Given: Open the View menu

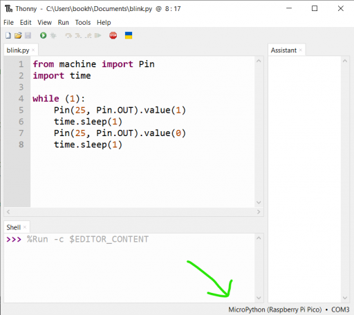Looking at the screenshot, I should [44, 23].
